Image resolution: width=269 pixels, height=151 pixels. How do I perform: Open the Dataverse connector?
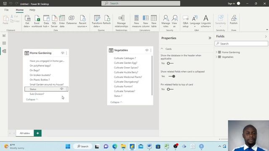coord(71,20)
